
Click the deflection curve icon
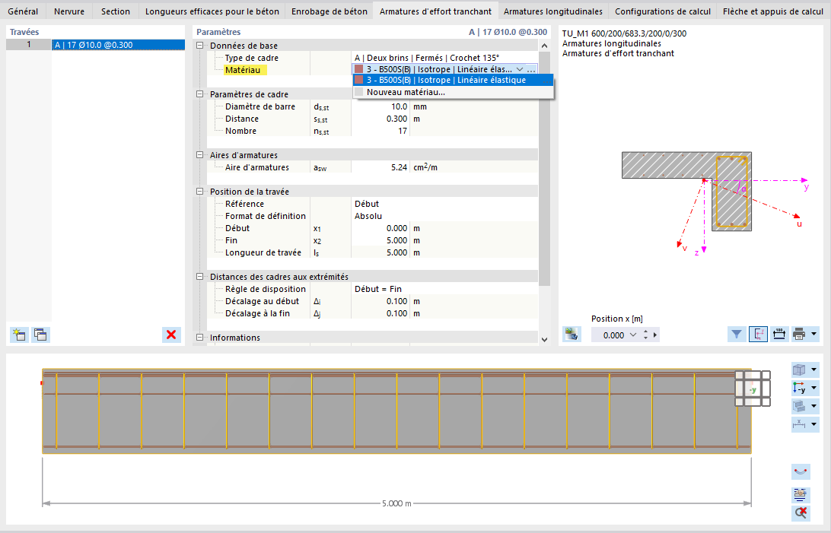click(x=801, y=471)
